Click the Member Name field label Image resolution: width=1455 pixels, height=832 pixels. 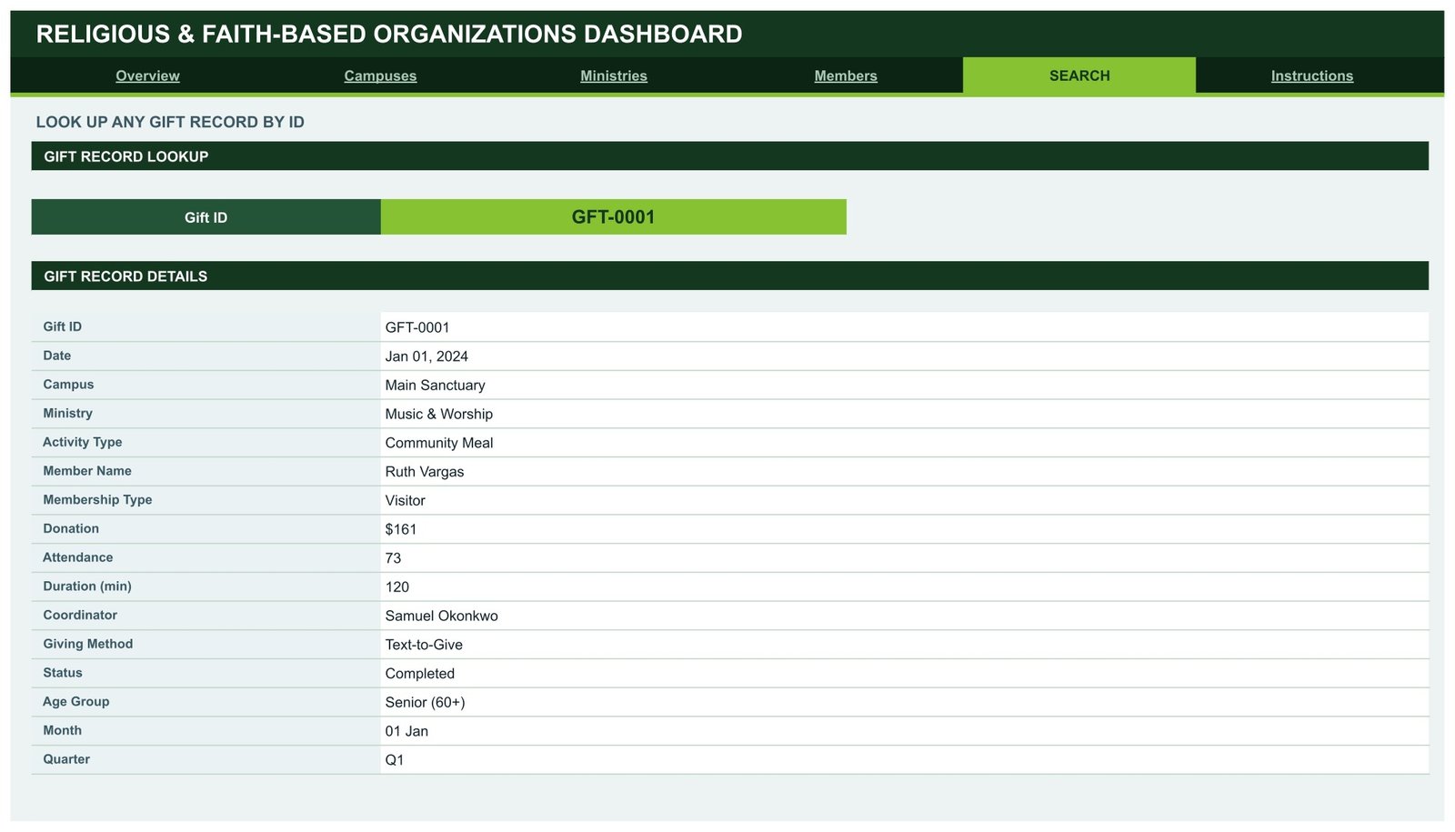coord(87,471)
